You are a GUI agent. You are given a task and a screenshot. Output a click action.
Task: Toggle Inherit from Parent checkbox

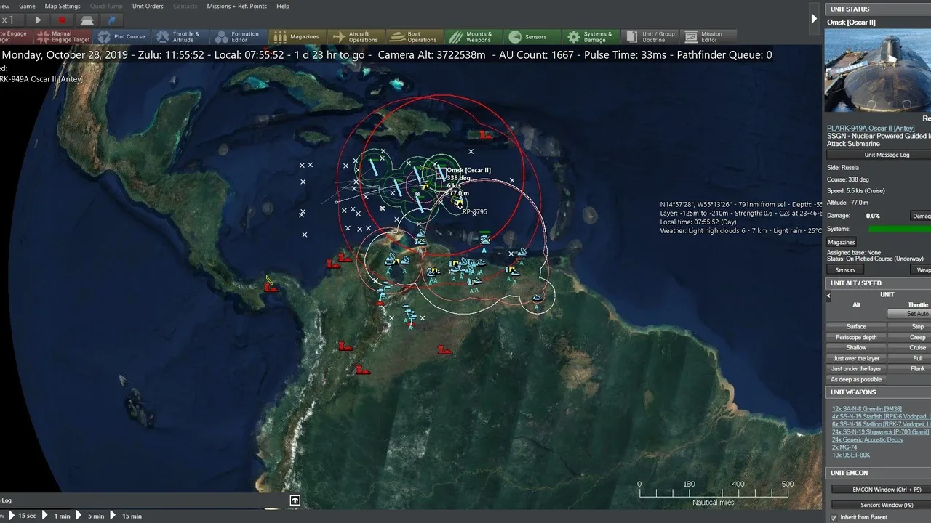(x=834, y=518)
